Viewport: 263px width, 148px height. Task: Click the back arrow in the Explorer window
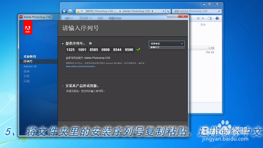click(x=65, y=11)
